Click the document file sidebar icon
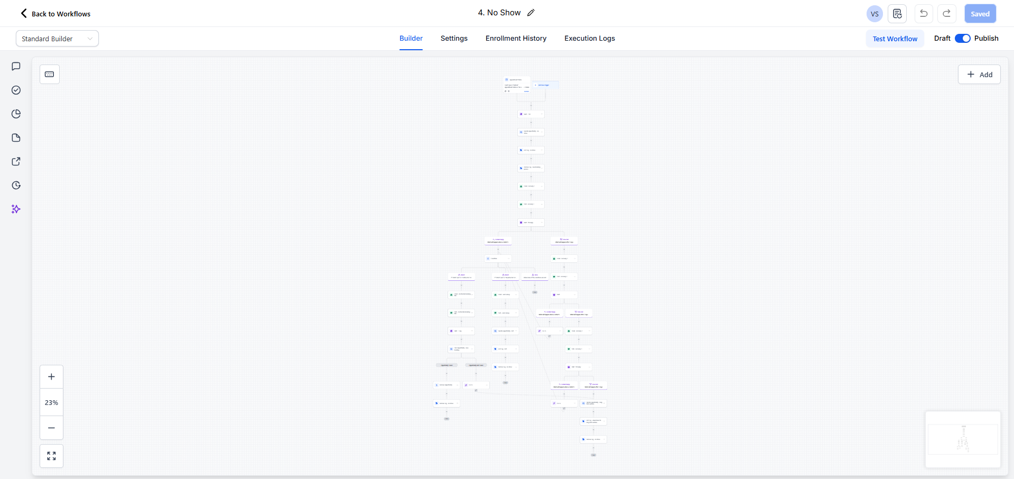This screenshot has height=479, width=1014. coord(16,137)
